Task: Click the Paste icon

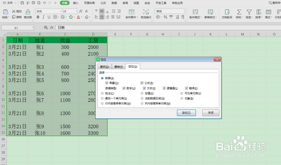Action: (5, 12)
